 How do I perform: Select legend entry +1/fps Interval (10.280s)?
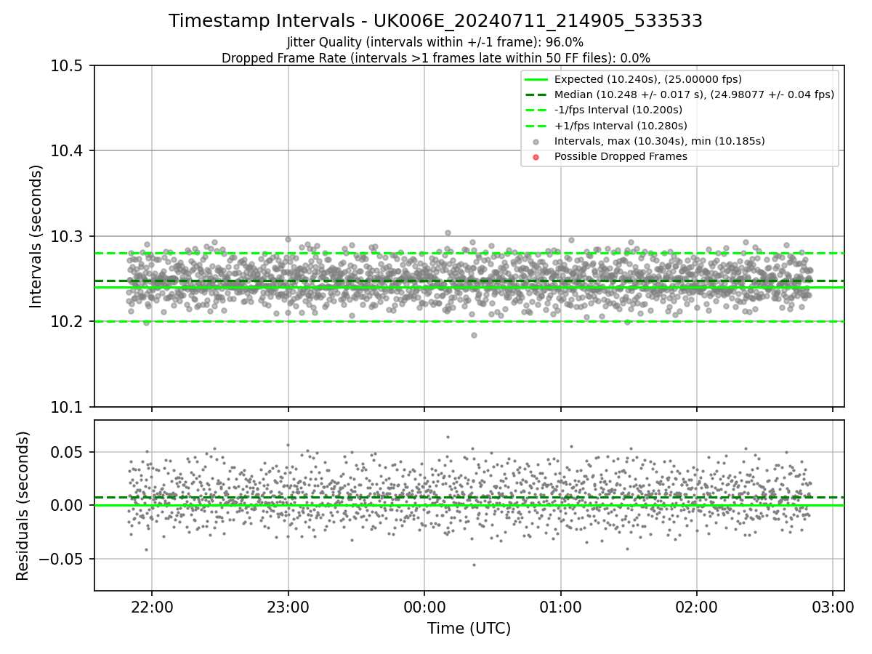[619, 125]
